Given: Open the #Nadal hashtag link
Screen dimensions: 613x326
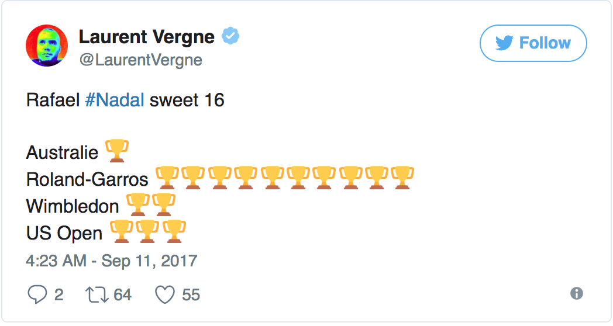Looking at the screenshot, I should tap(114, 100).
